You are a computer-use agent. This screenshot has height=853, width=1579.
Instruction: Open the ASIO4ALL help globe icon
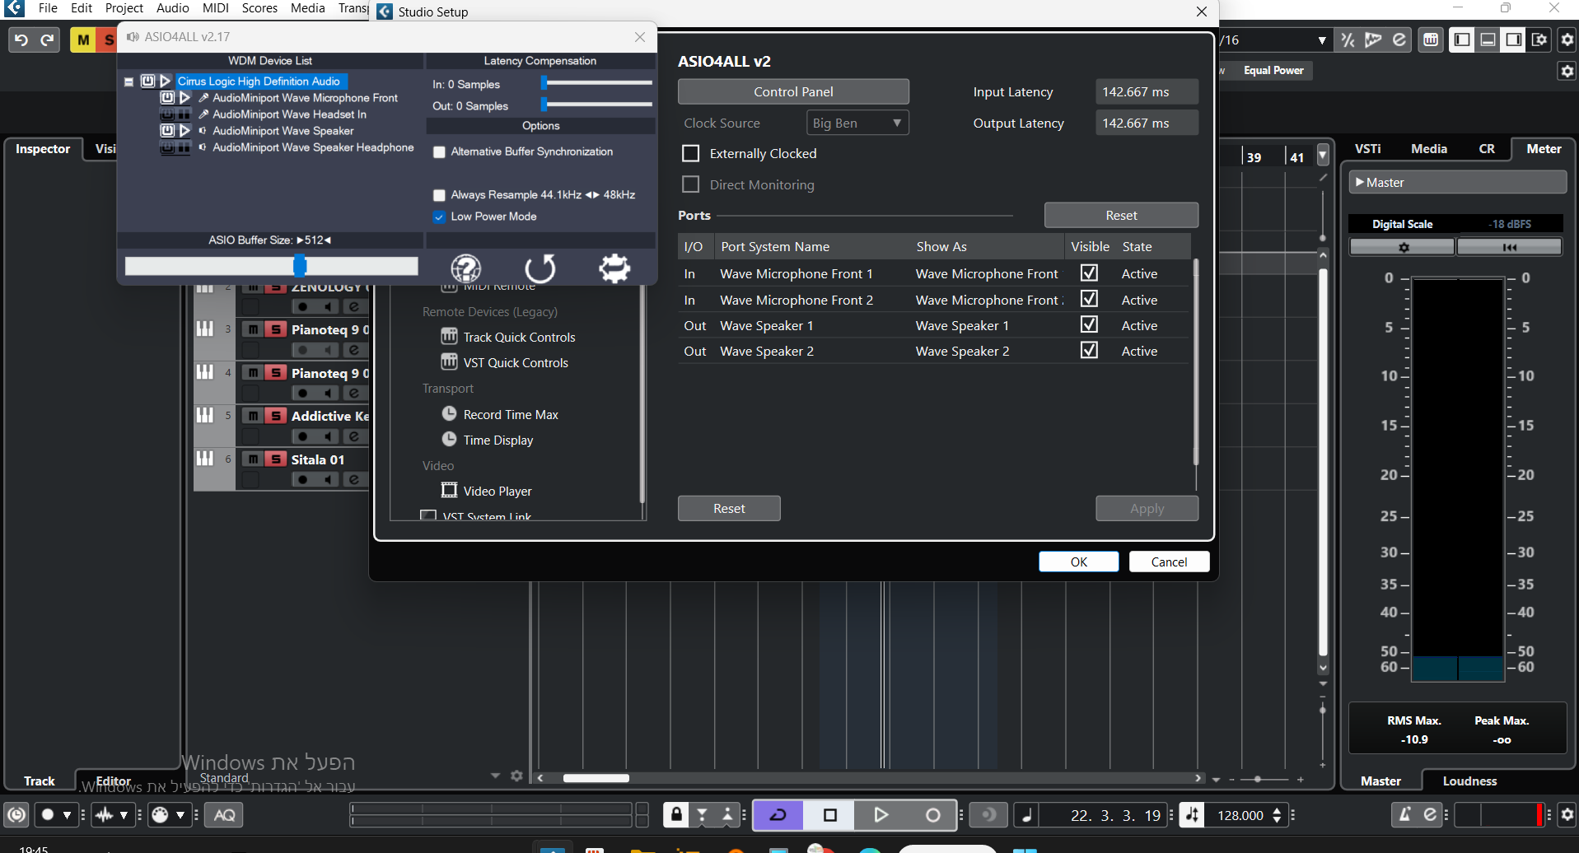coord(466,268)
